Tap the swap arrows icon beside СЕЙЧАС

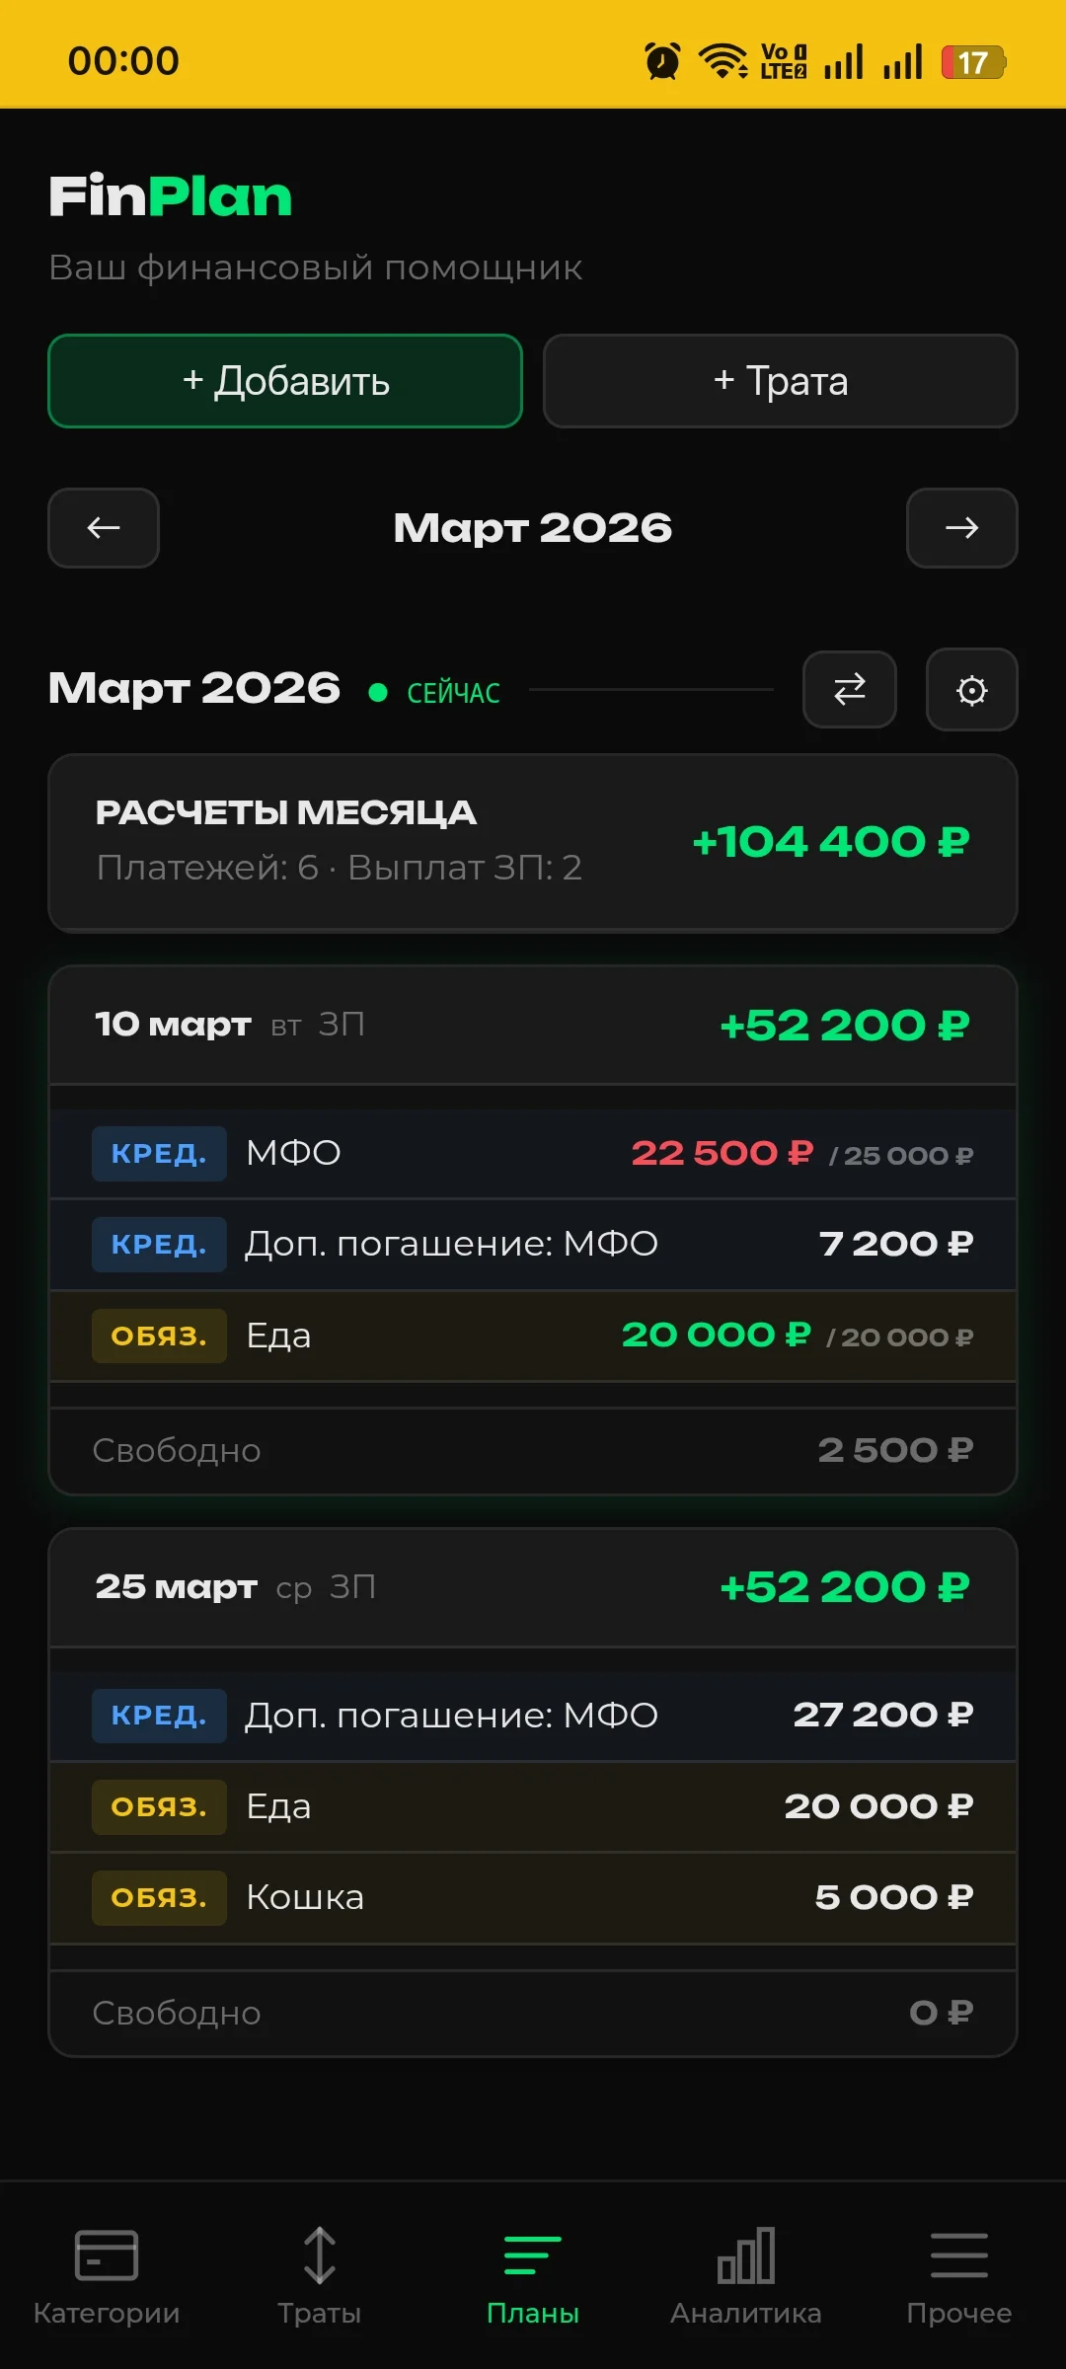click(x=849, y=689)
